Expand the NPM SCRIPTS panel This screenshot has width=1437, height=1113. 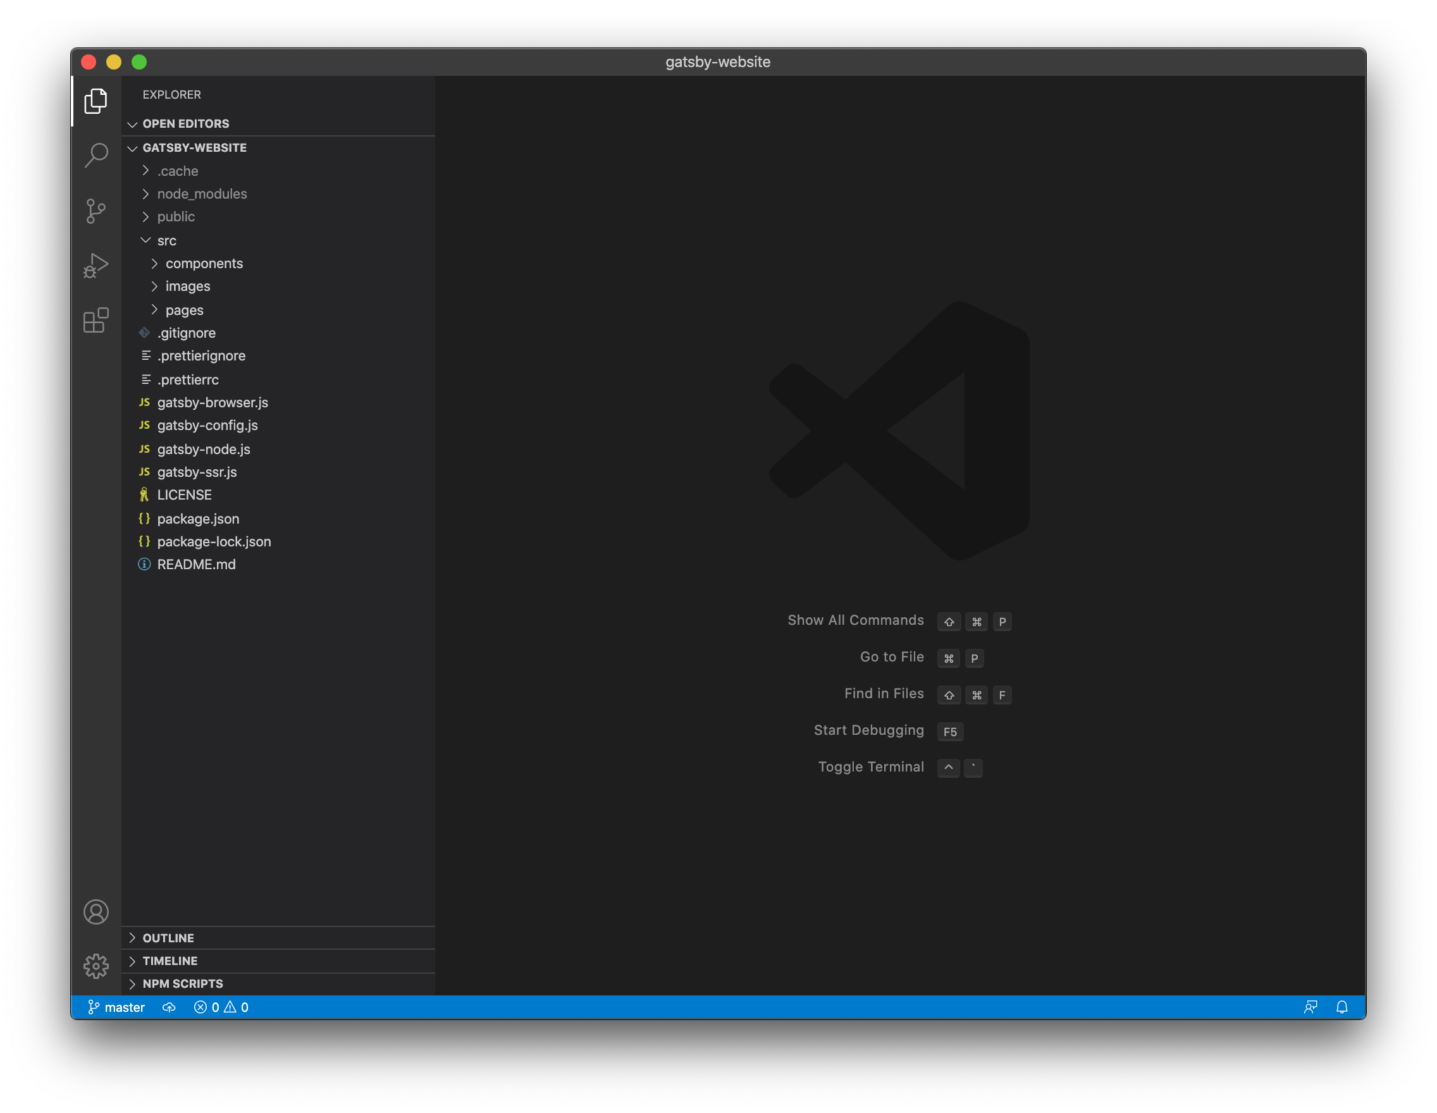pyautogui.click(x=278, y=984)
